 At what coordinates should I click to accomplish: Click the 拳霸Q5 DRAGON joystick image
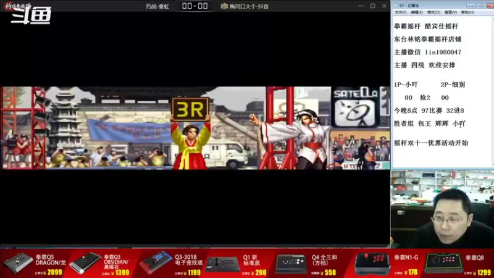[19, 263]
